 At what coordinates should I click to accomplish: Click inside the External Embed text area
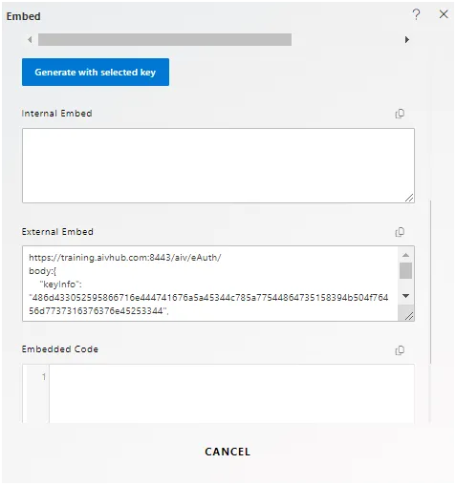pos(210,284)
